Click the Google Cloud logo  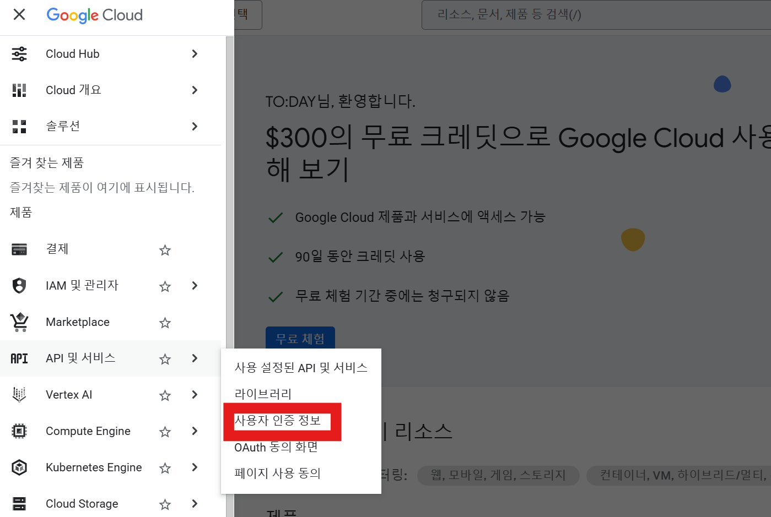click(x=95, y=15)
